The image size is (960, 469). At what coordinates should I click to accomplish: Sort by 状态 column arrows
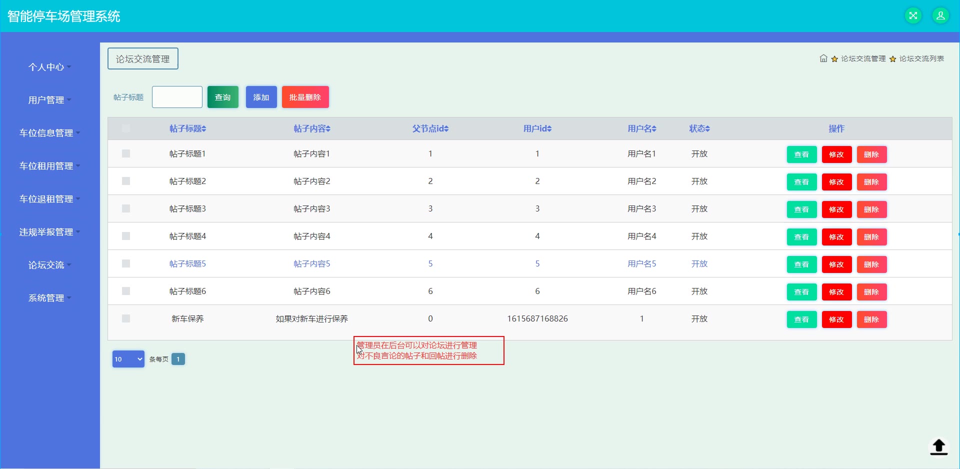[707, 129]
